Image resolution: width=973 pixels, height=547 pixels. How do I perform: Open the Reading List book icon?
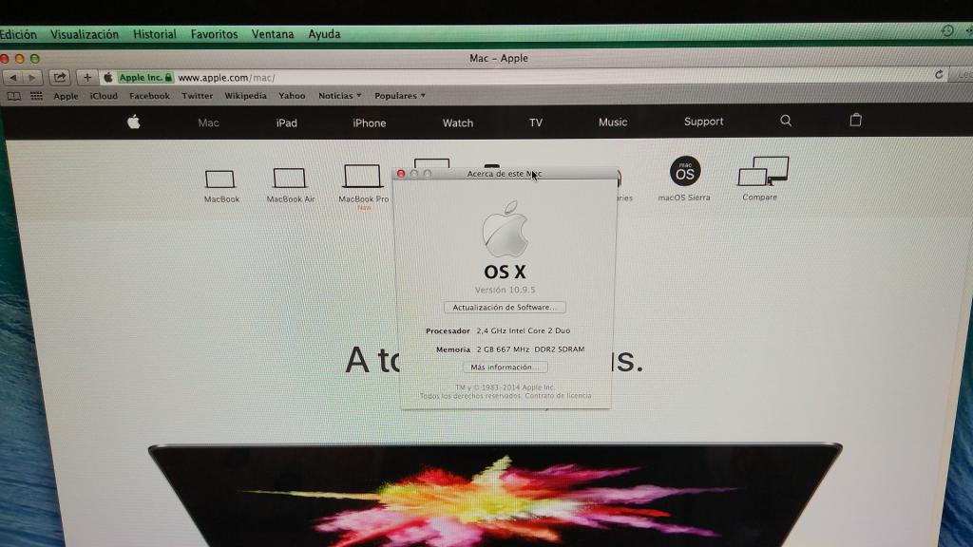[13, 96]
